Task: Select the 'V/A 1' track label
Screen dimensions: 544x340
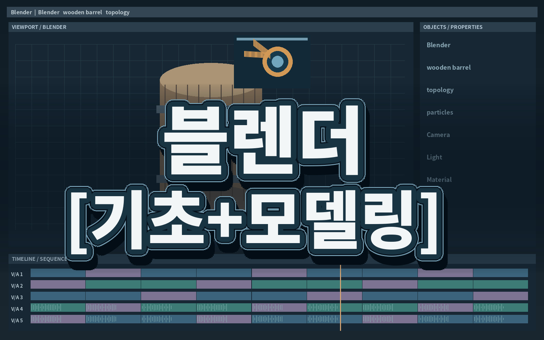Action: click(x=17, y=274)
